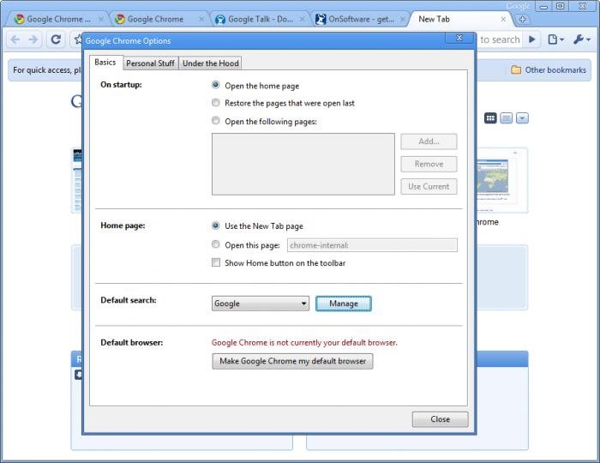Select Open the following pages option
The height and width of the screenshot is (463, 600).
(x=215, y=121)
